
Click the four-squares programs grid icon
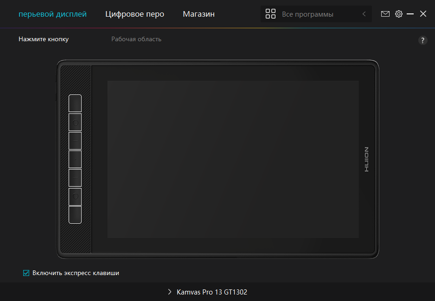tap(270, 14)
